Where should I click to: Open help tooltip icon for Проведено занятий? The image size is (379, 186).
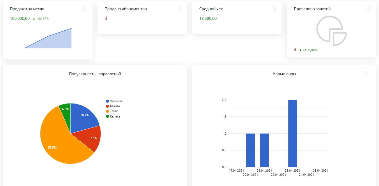369,9
